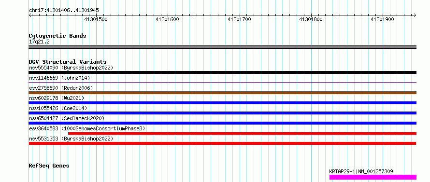Click the chr17:41301406..41301945 region label
The image size is (430, 182).
(64, 11)
